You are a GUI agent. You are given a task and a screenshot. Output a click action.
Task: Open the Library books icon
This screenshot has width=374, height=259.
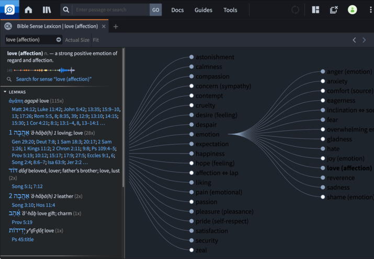coord(47,10)
